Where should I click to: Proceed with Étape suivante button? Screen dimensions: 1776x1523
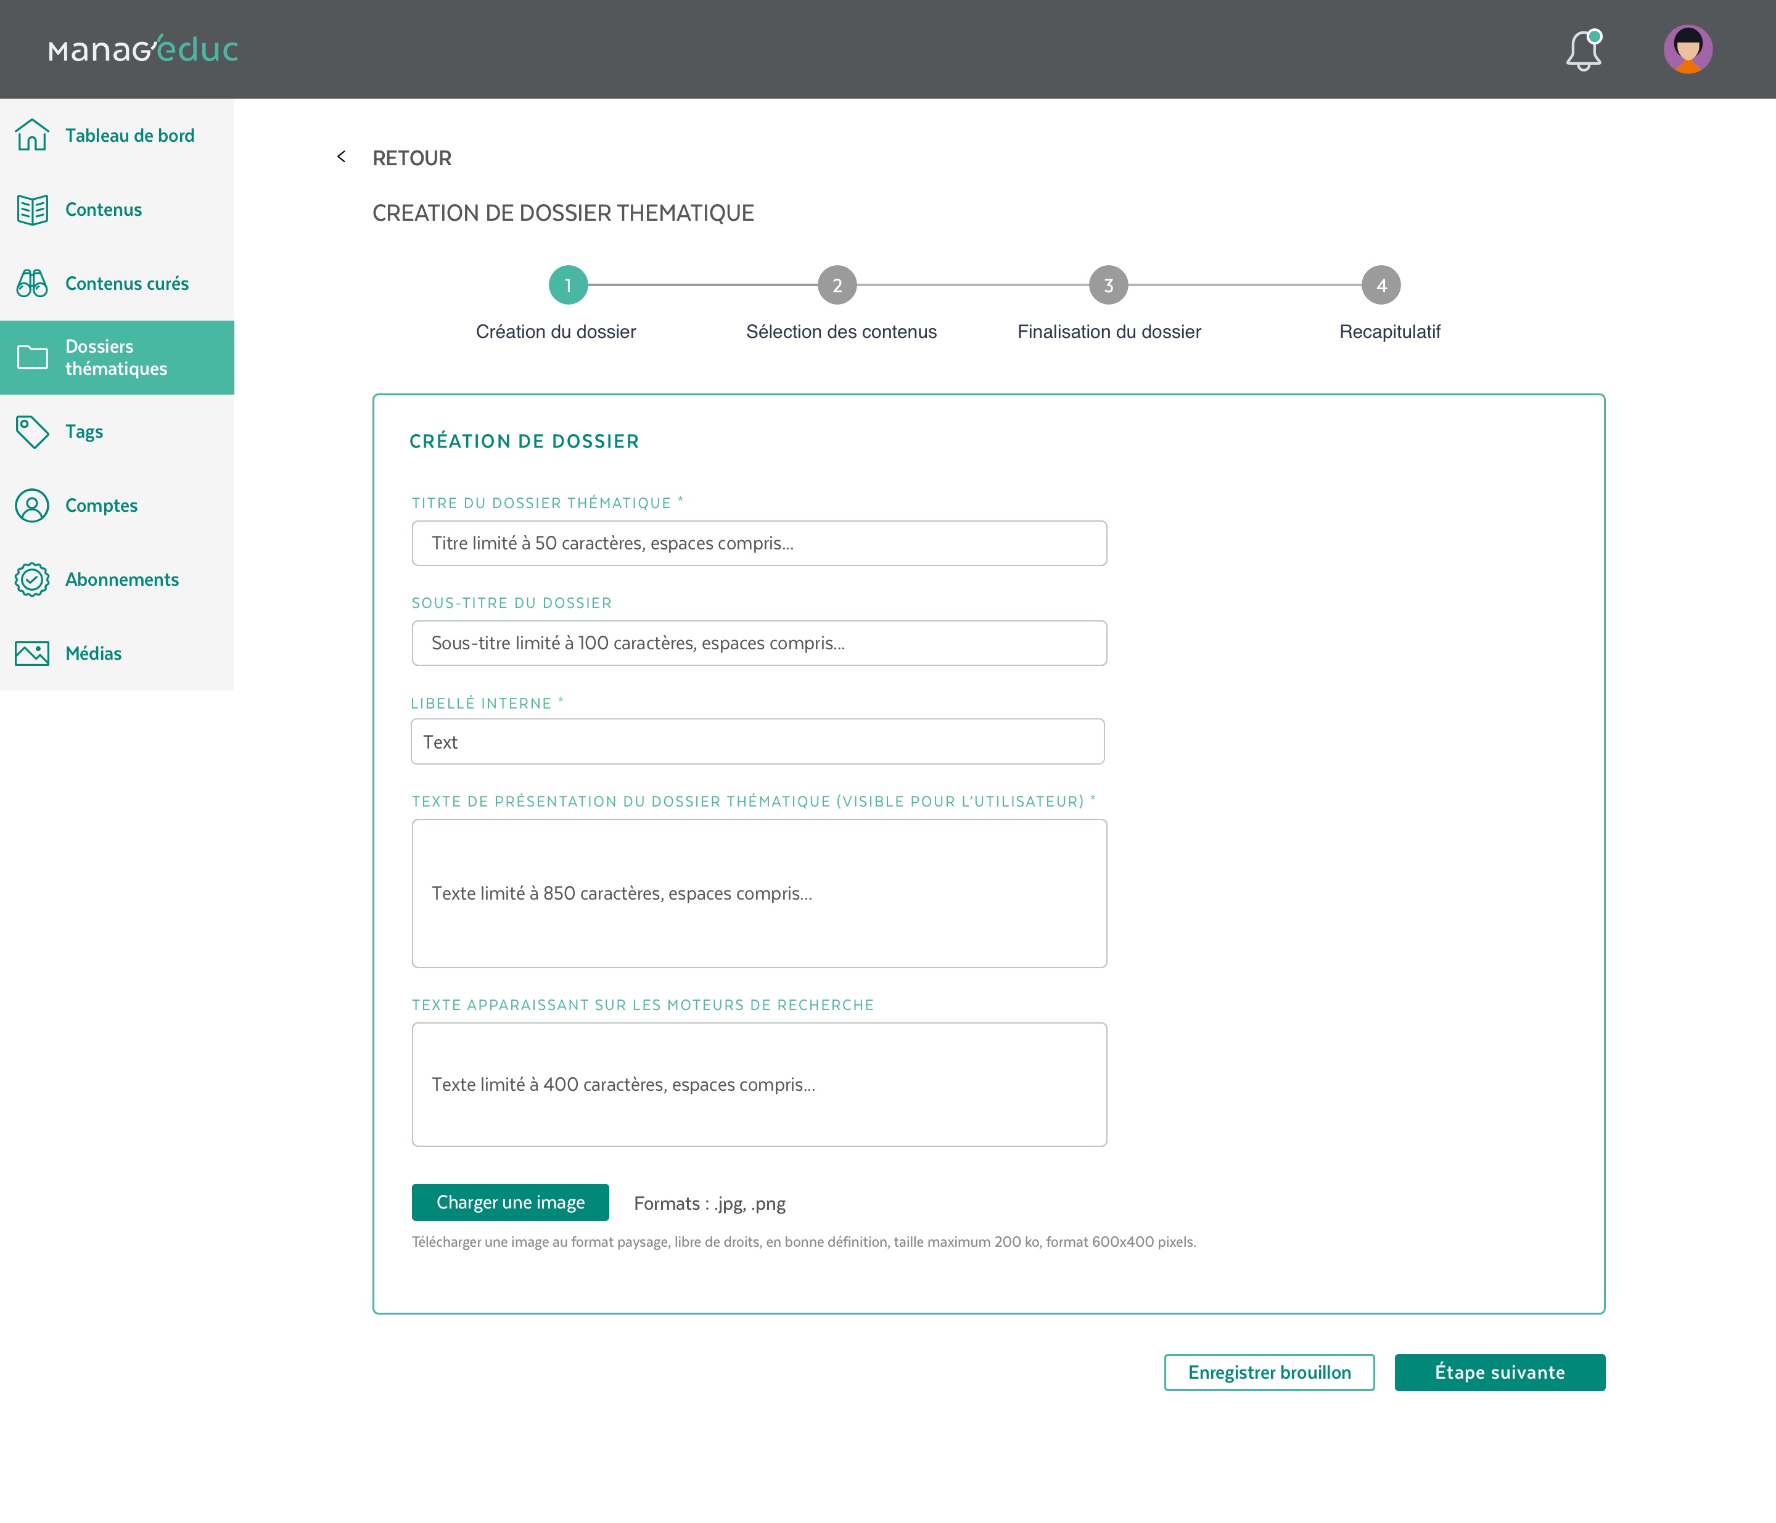1500,1372
